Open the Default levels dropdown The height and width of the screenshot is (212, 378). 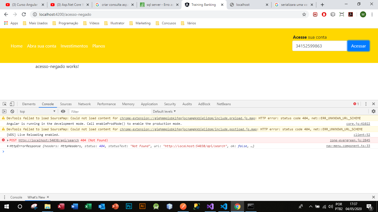coord(164,112)
